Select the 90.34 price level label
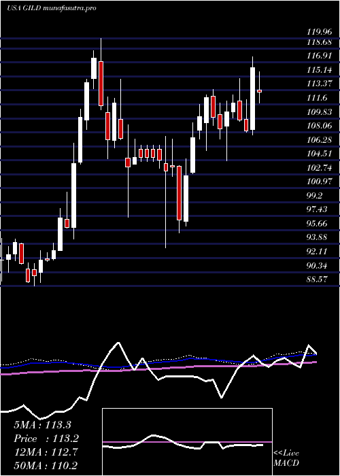 tap(317, 266)
